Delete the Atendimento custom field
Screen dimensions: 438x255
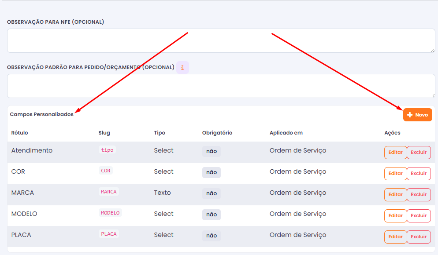[x=419, y=153]
